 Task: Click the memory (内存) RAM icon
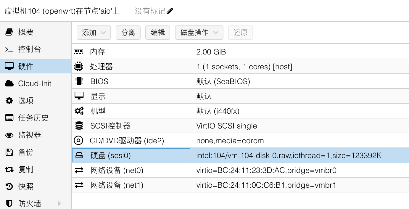[78, 52]
